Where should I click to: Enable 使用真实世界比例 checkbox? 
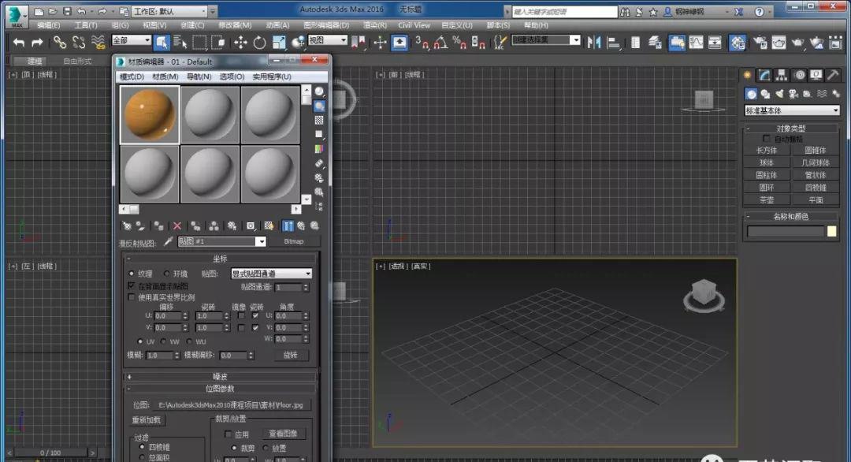tap(132, 297)
